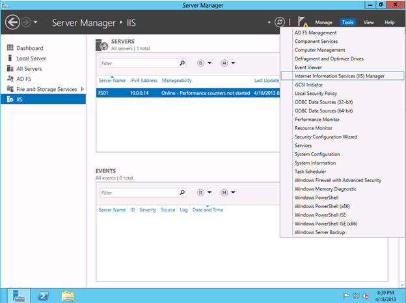Image resolution: width=406 pixels, height=303 pixels.
Task: Open navigation history dropdown arrow
Action: pos(36,22)
